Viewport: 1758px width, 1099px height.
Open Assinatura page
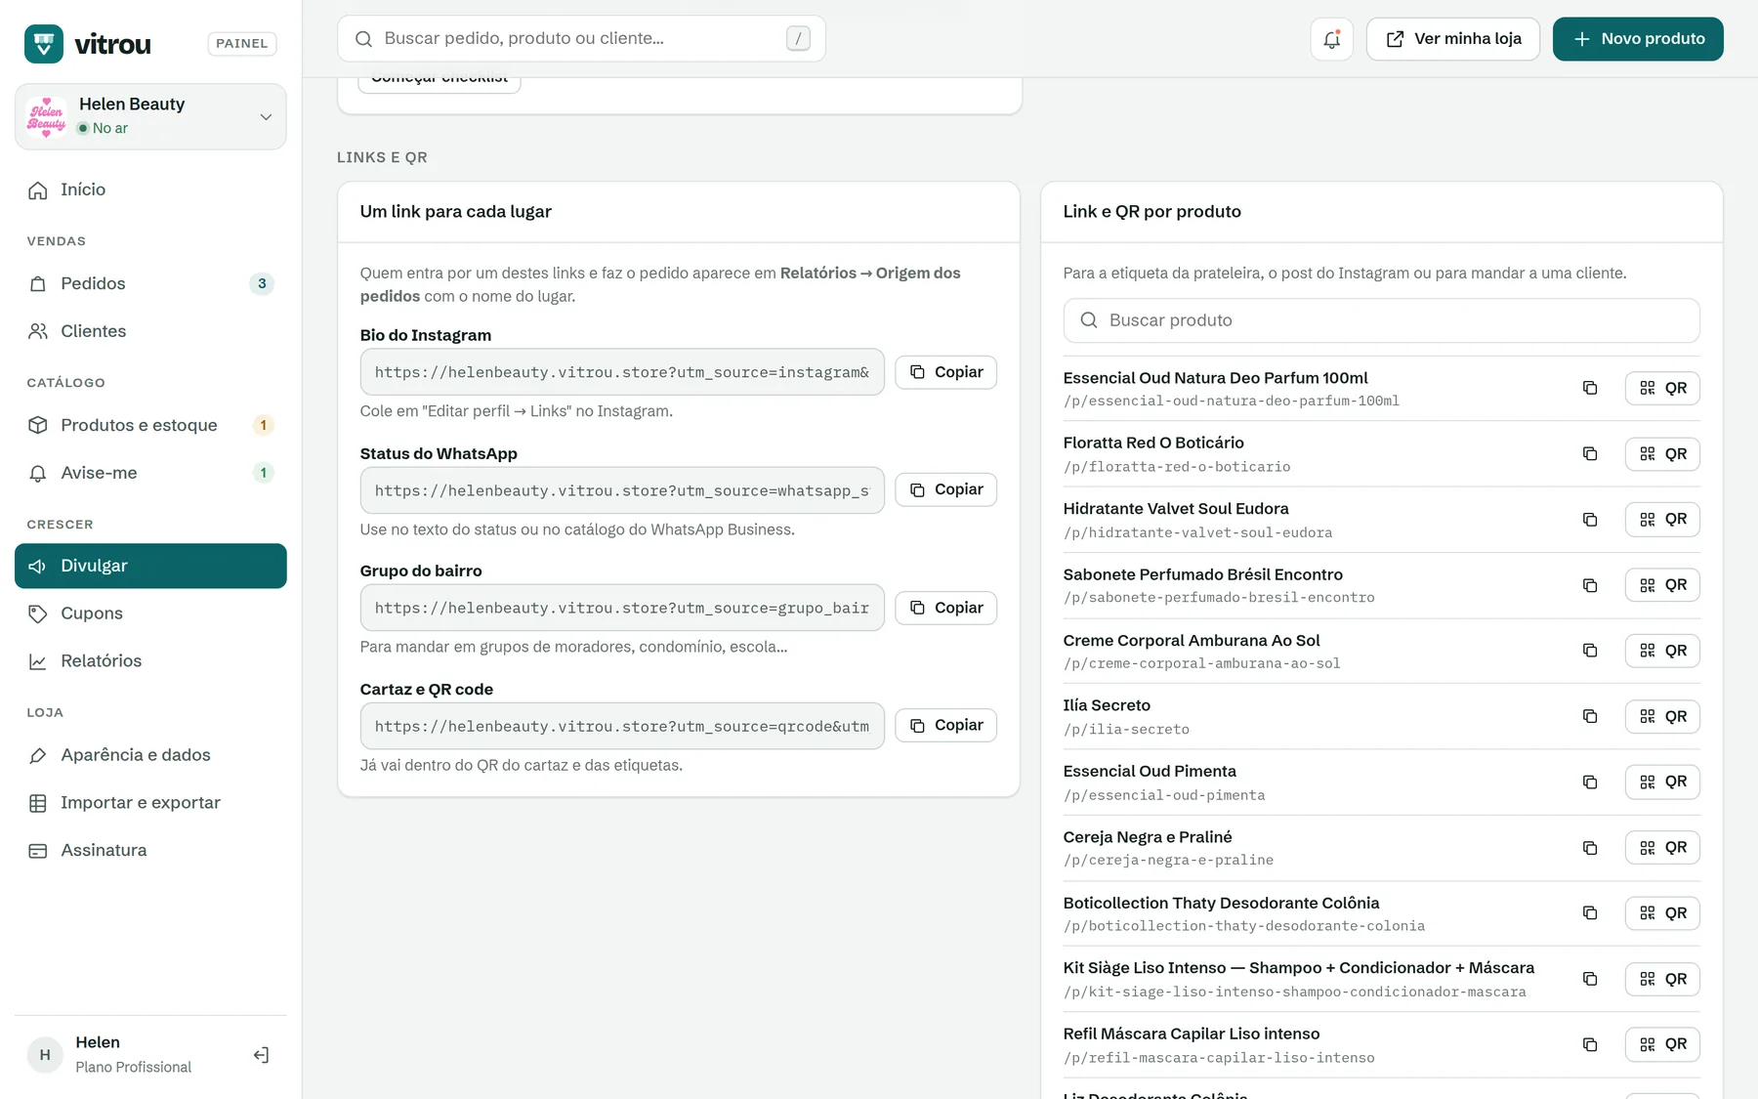pyautogui.click(x=150, y=851)
